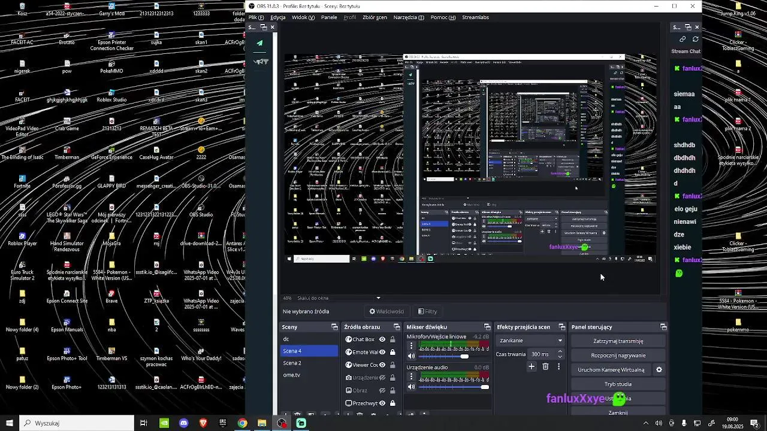Toggle visibility of Przechwytywanie source

382,403
